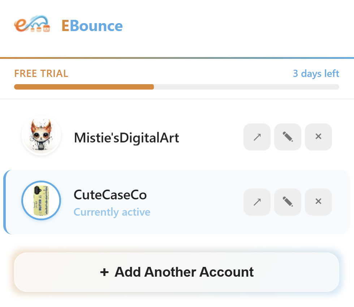Click the FREE TRIAL label
Viewport: 354px width, 307px height.
pos(41,74)
